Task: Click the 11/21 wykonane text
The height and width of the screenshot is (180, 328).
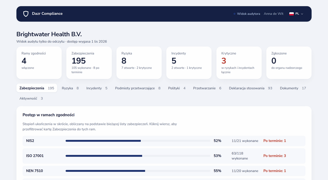Action: [x=245, y=141]
